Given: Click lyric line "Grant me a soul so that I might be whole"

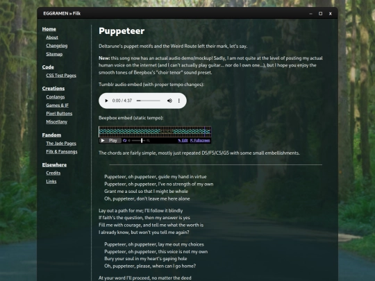Looking at the screenshot, I should tap(146, 191).
